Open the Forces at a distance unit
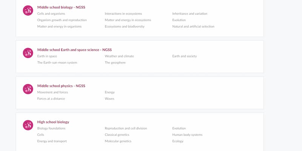Image resolution: width=302 pixels, height=151 pixels. tap(51, 99)
